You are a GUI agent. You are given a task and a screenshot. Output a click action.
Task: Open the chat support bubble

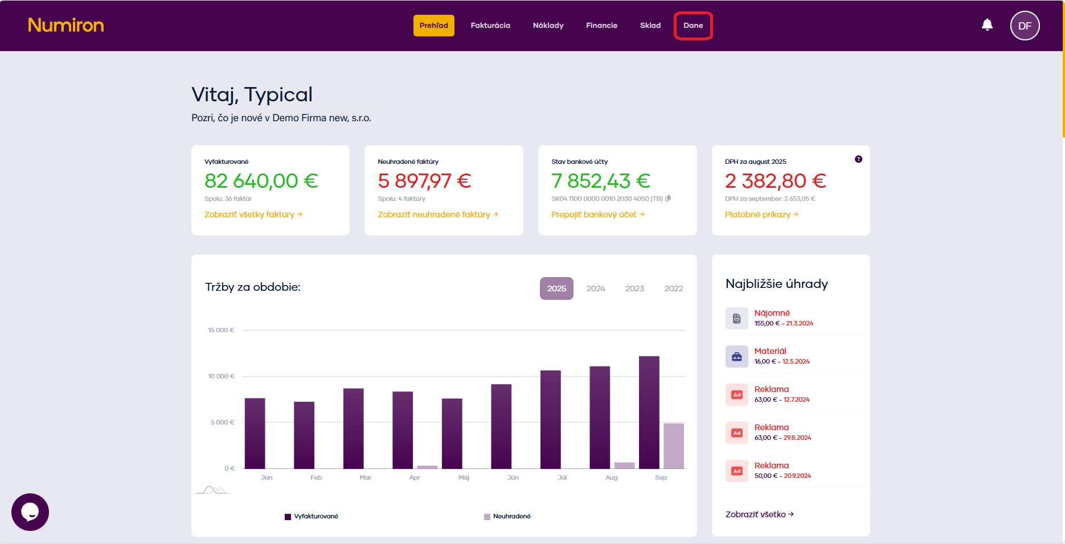[x=30, y=512]
